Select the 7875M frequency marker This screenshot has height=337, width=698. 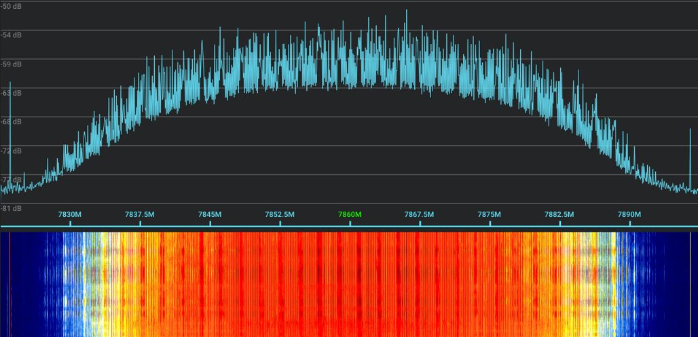coord(489,214)
